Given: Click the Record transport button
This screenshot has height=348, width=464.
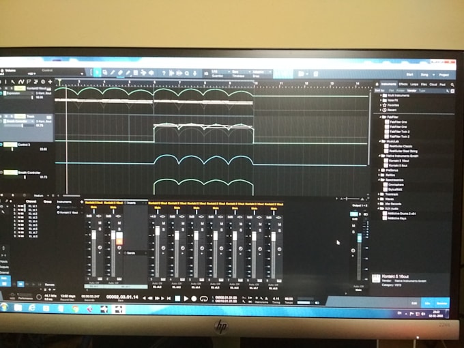Looking at the screenshot, I should pyautogui.click(x=194, y=299).
